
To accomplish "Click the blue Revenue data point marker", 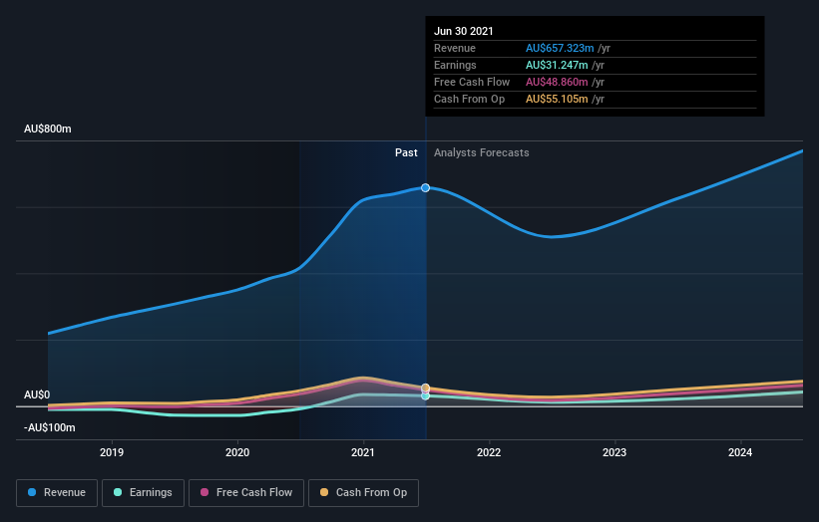I will pyautogui.click(x=426, y=187).
